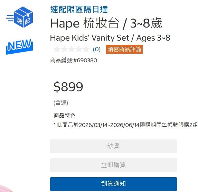The image size is (198, 192).
Task: Select the fifth rating star
Action: (x=86, y=49)
